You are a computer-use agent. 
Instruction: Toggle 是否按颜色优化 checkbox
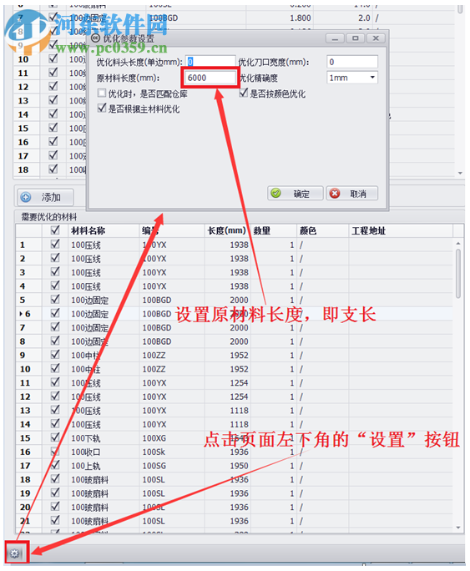244,93
